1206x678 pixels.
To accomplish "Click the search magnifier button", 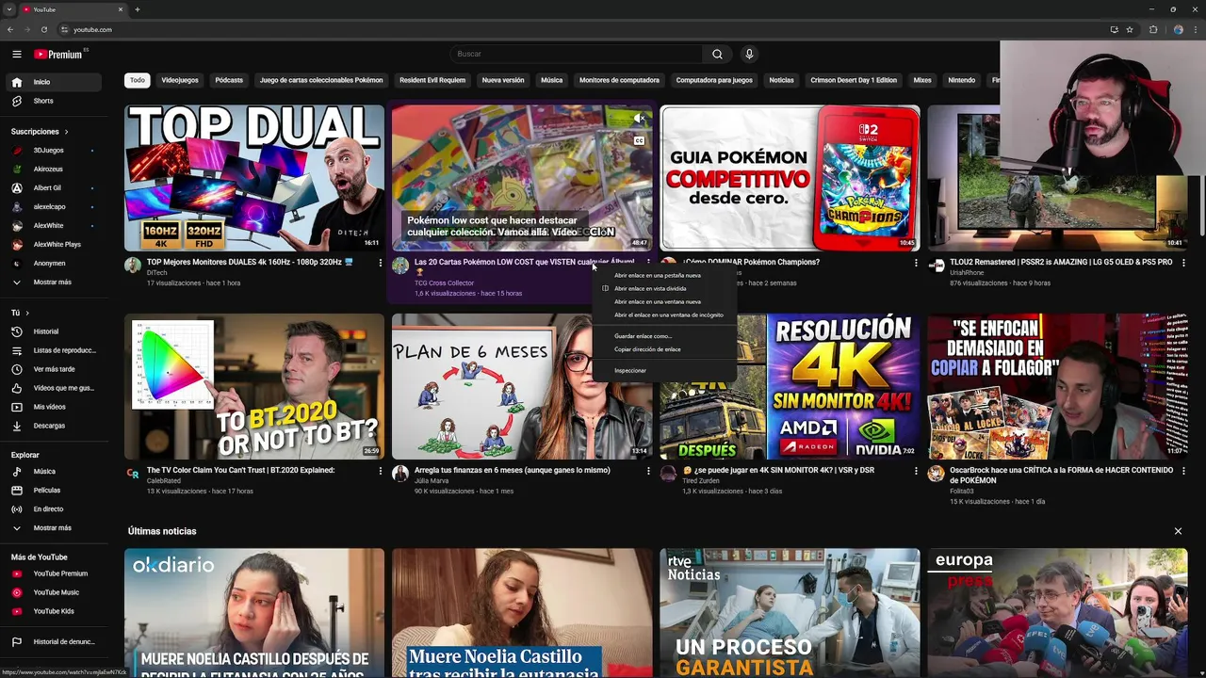I will pos(717,54).
